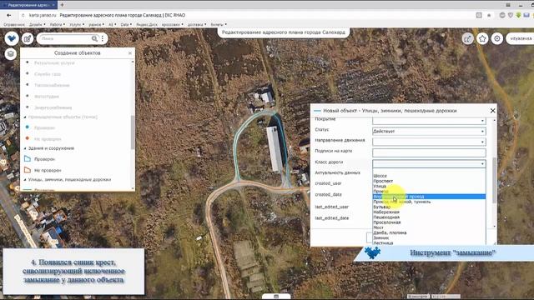The image size is (534, 300).
Task: Open the 'Дизайн' bookmarks folder
Action: [37, 24]
